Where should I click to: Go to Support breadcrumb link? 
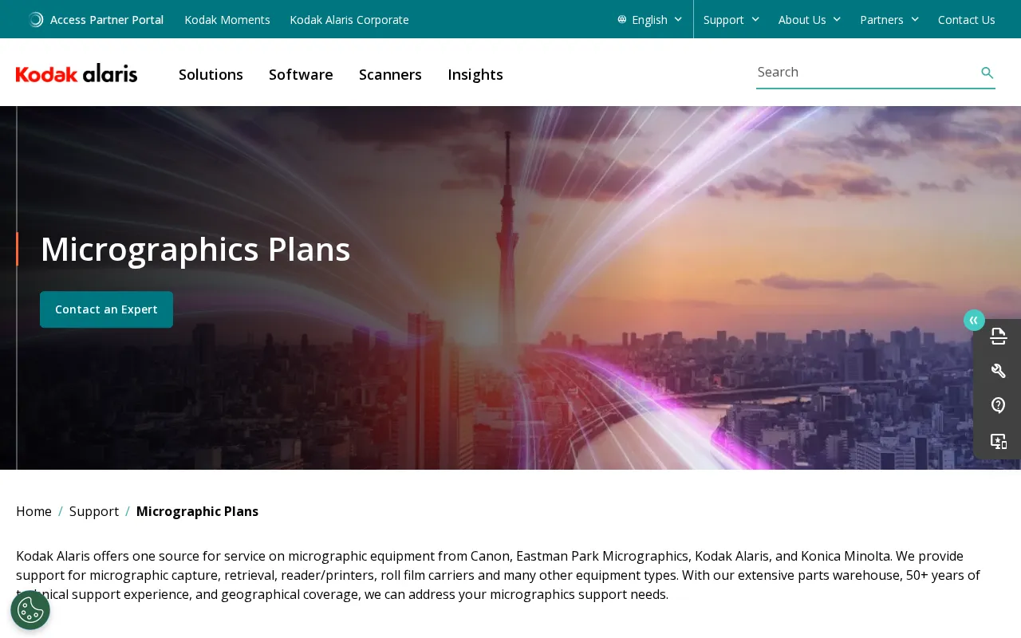point(94,511)
